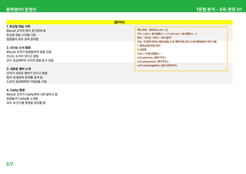Click the line 'Biscuit 코치의 팀이 경기장에 옴'
Image resolution: width=246 pixels, height=174 pixels.
click(x=26, y=30)
